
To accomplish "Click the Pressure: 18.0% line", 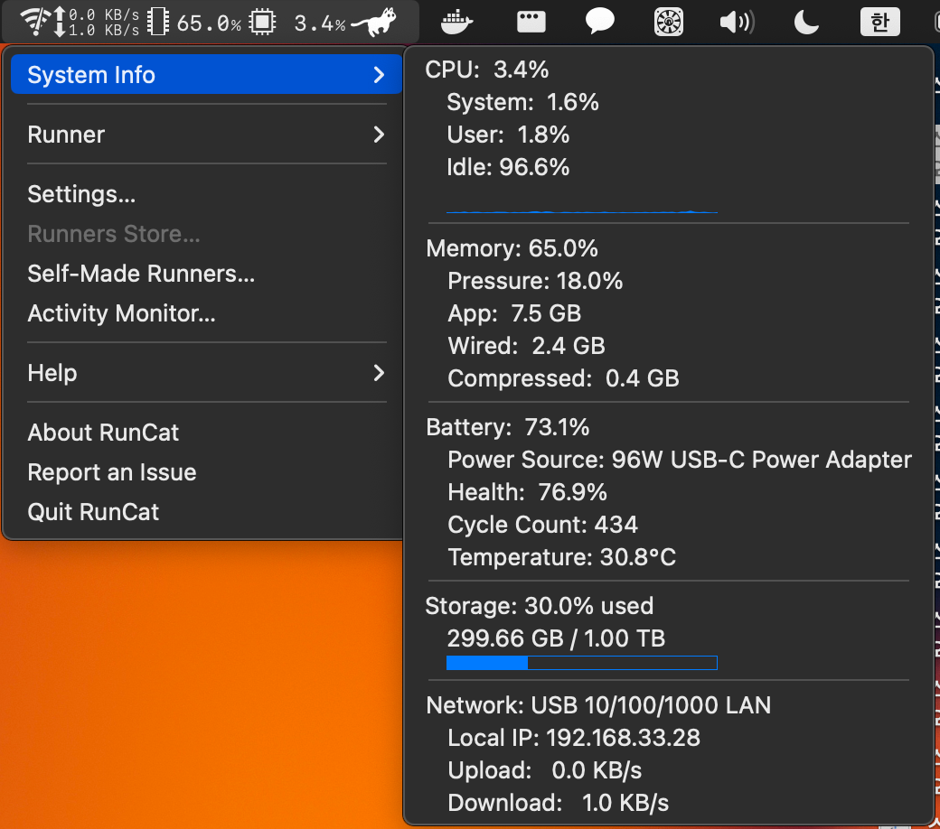I will pos(535,281).
